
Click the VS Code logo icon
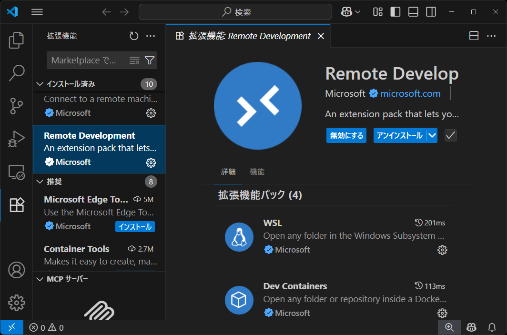pos(12,12)
